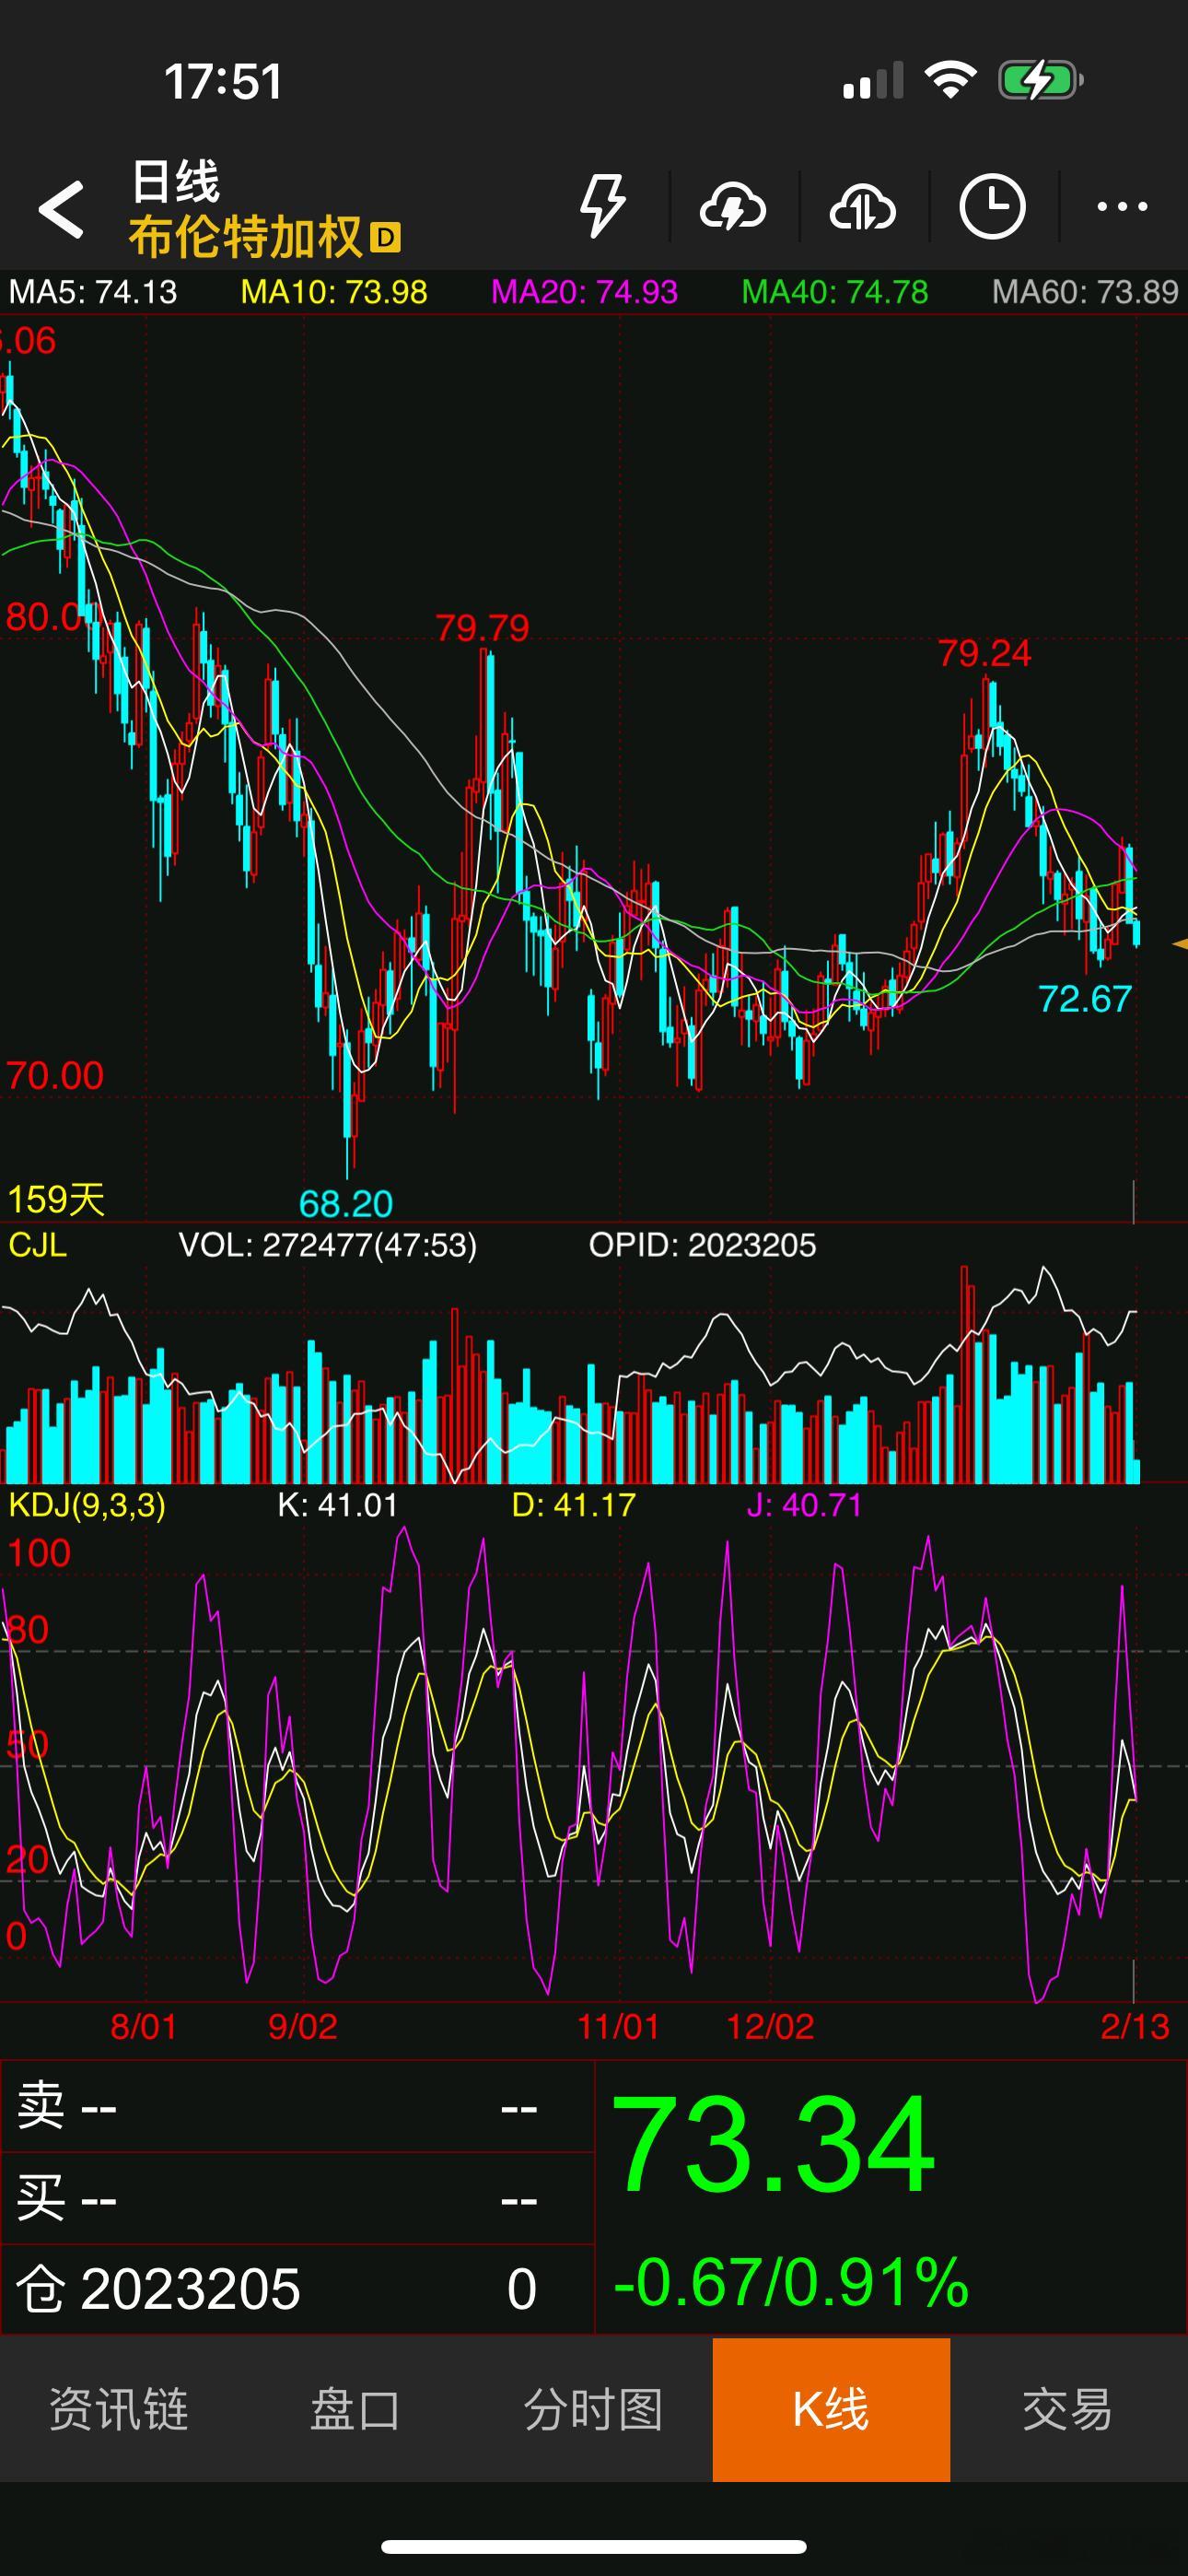Tap the MA5: 74.13 indicator label
The height and width of the screenshot is (2576, 1188).
pos(93,292)
